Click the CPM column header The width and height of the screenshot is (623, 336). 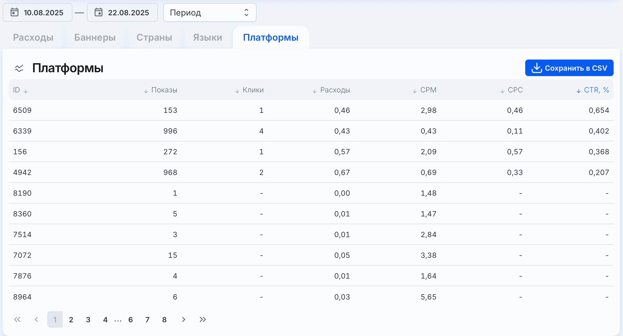coord(428,90)
